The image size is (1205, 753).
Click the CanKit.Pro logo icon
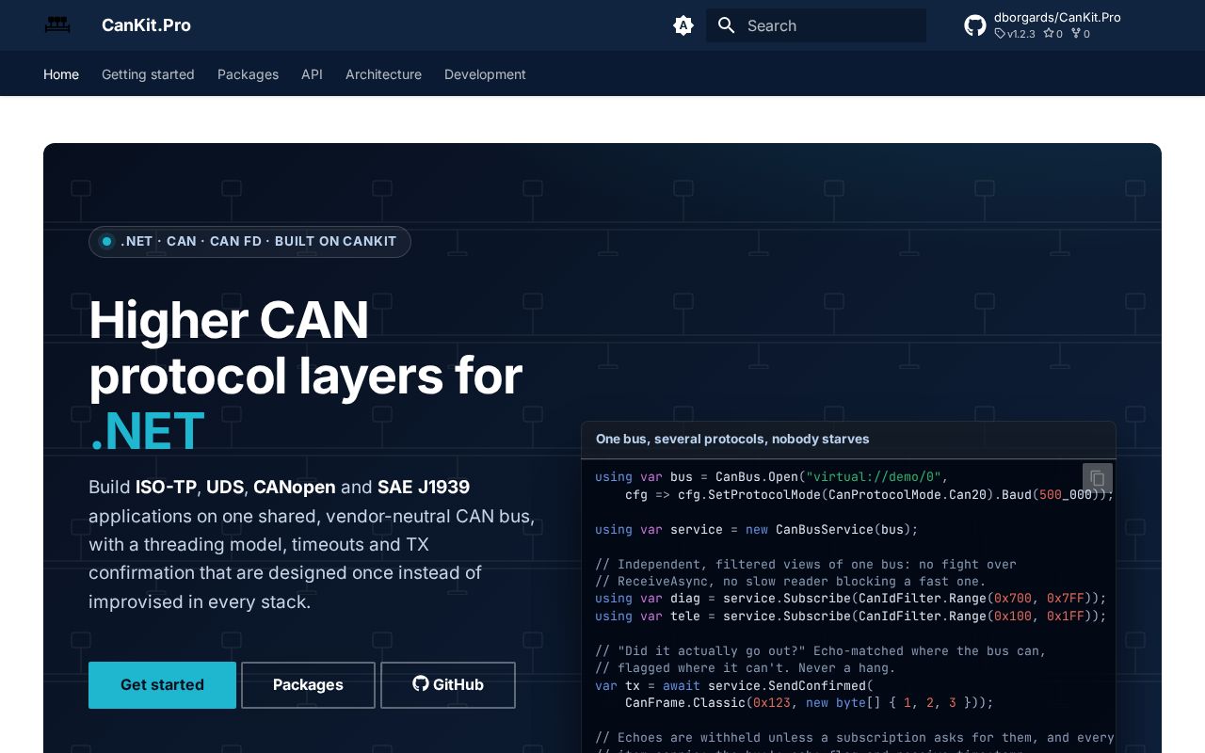coord(57,25)
